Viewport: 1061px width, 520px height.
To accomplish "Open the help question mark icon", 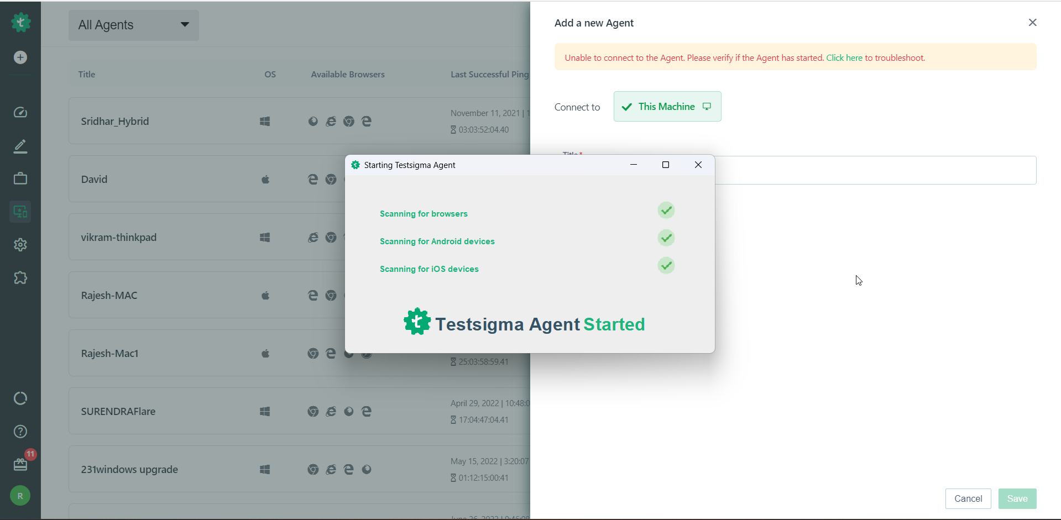I will click(20, 432).
